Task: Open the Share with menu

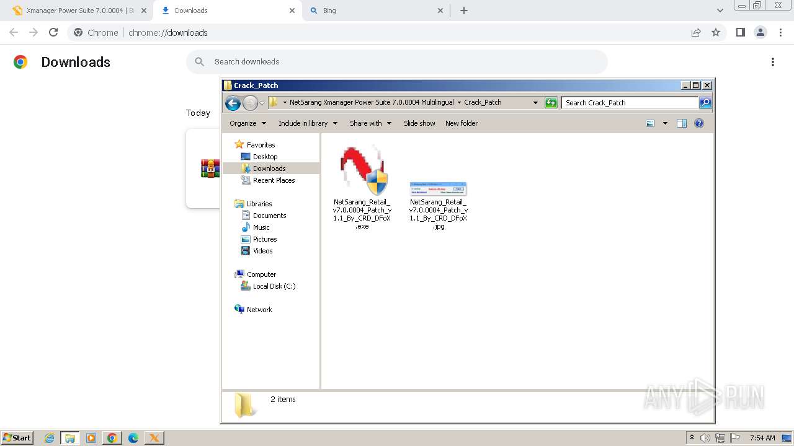Action: tap(370, 123)
